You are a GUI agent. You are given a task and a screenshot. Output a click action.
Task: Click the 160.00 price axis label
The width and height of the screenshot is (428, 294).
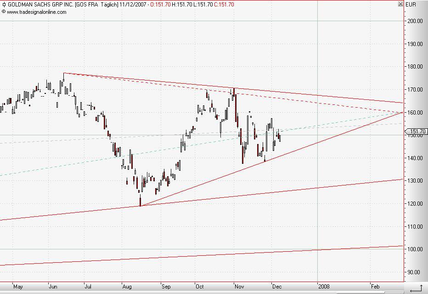point(415,112)
